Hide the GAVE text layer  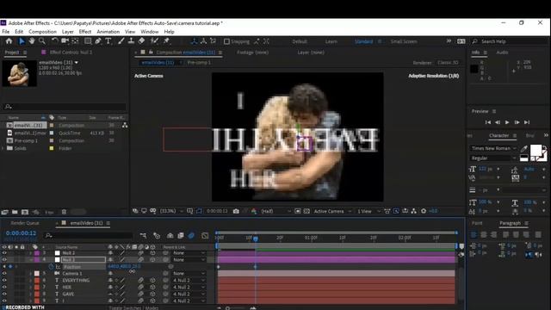[4, 294]
